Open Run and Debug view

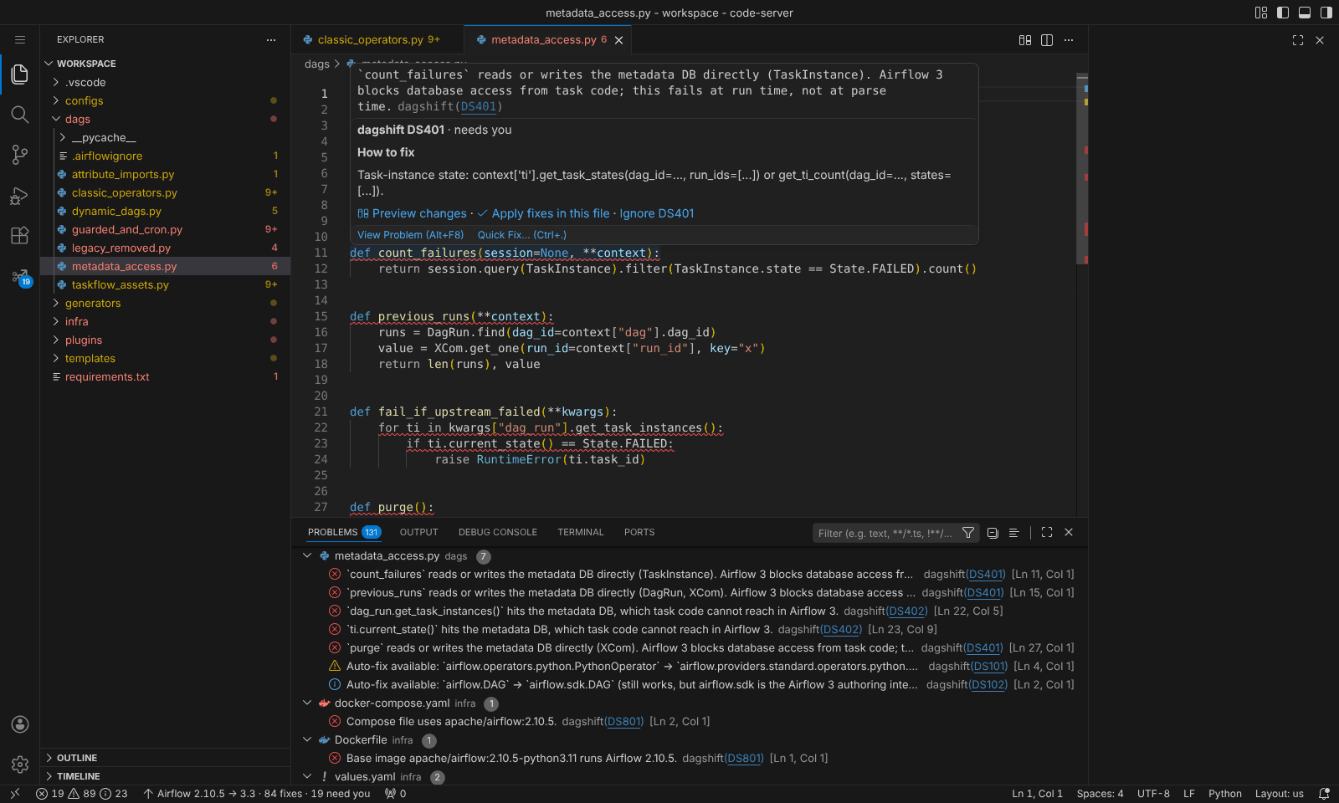pyautogui.click(x=20, y=196)
